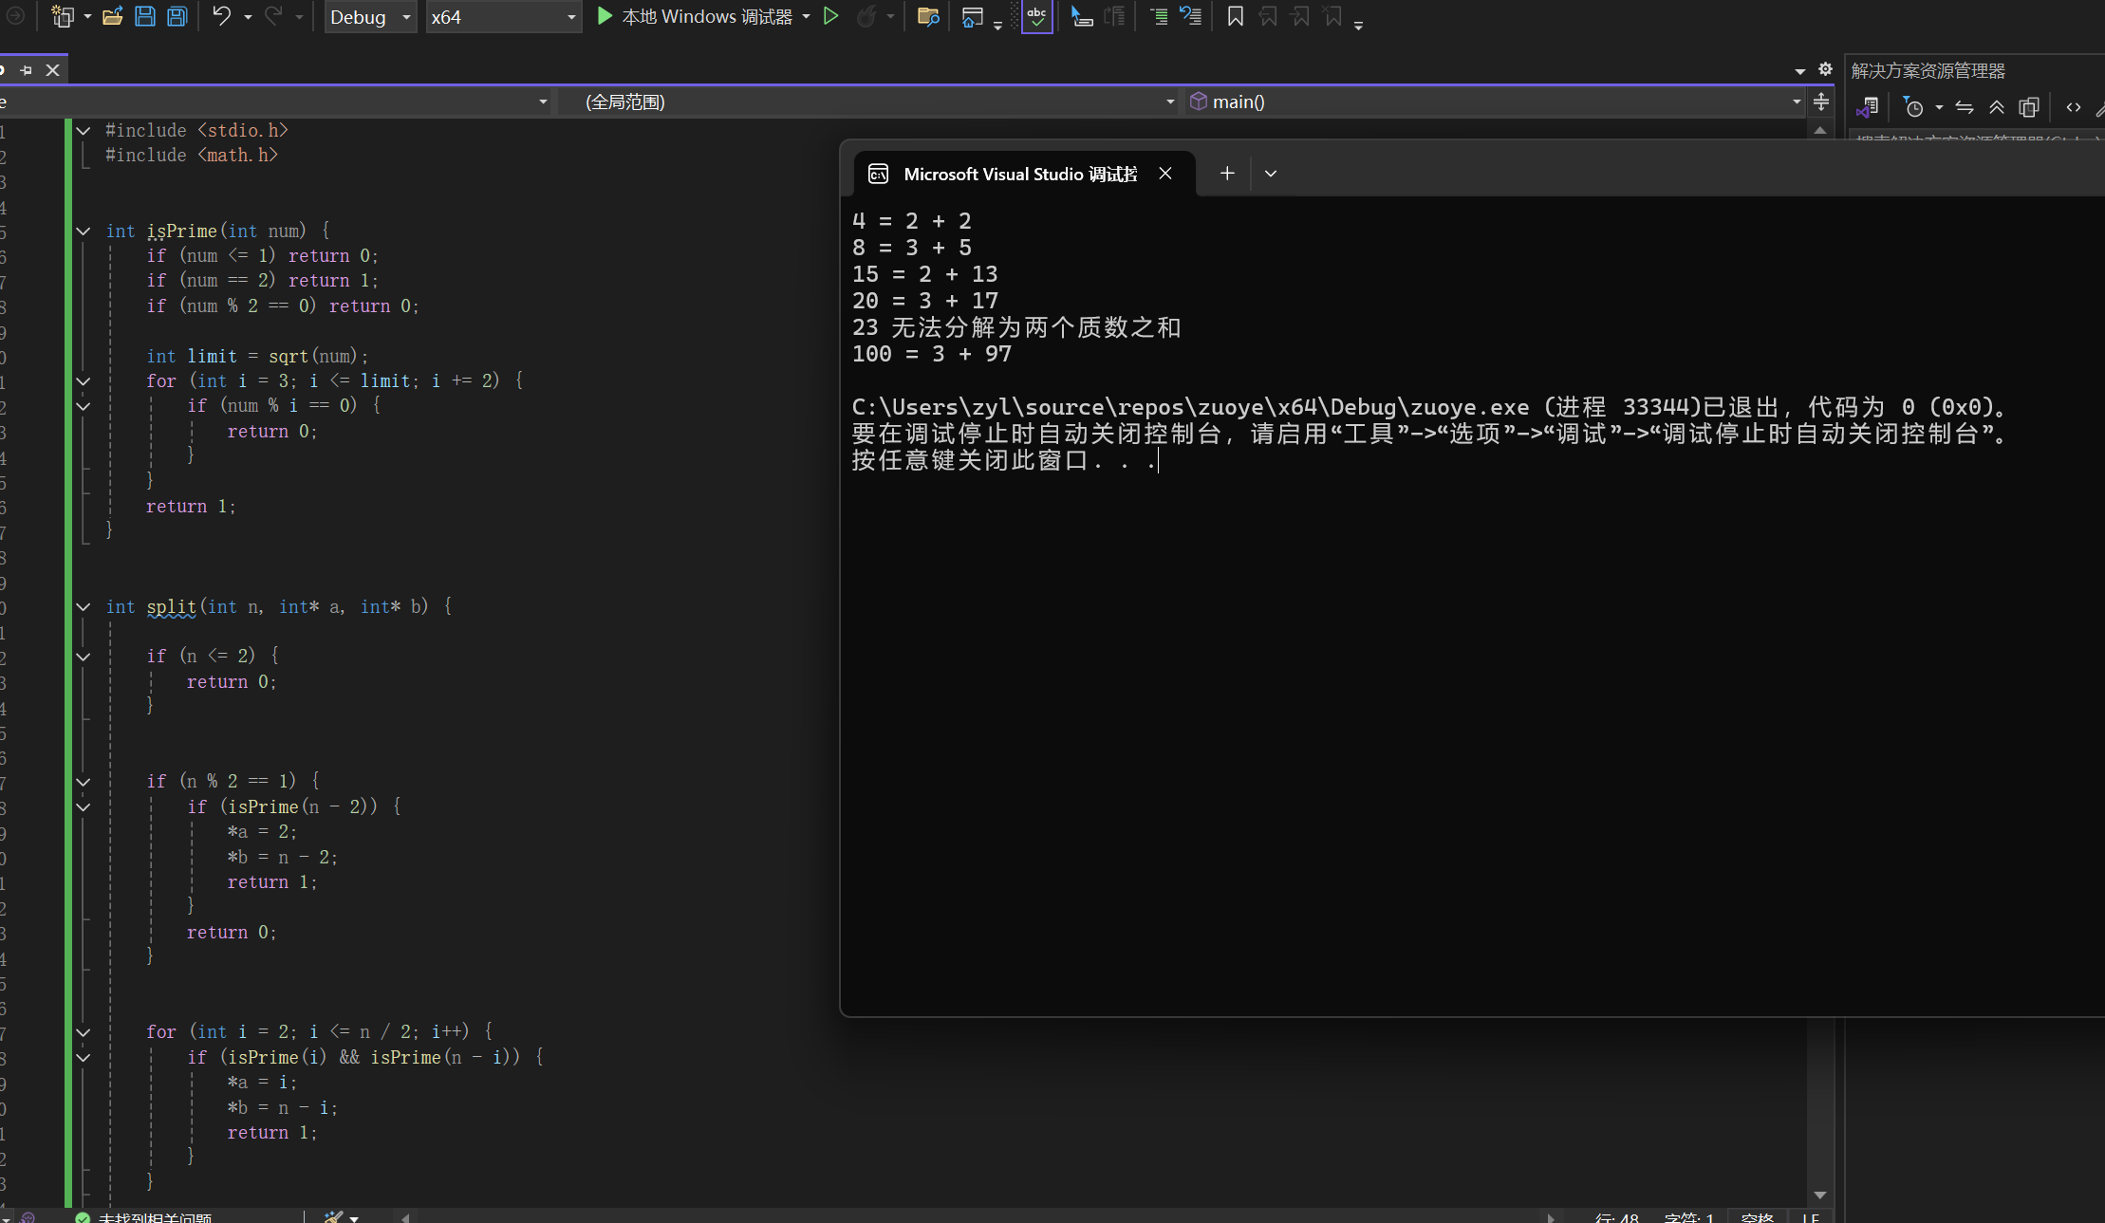Click the Find in Files icon
Viewport: 2105px width, 1223px height.
click(928, 16)
